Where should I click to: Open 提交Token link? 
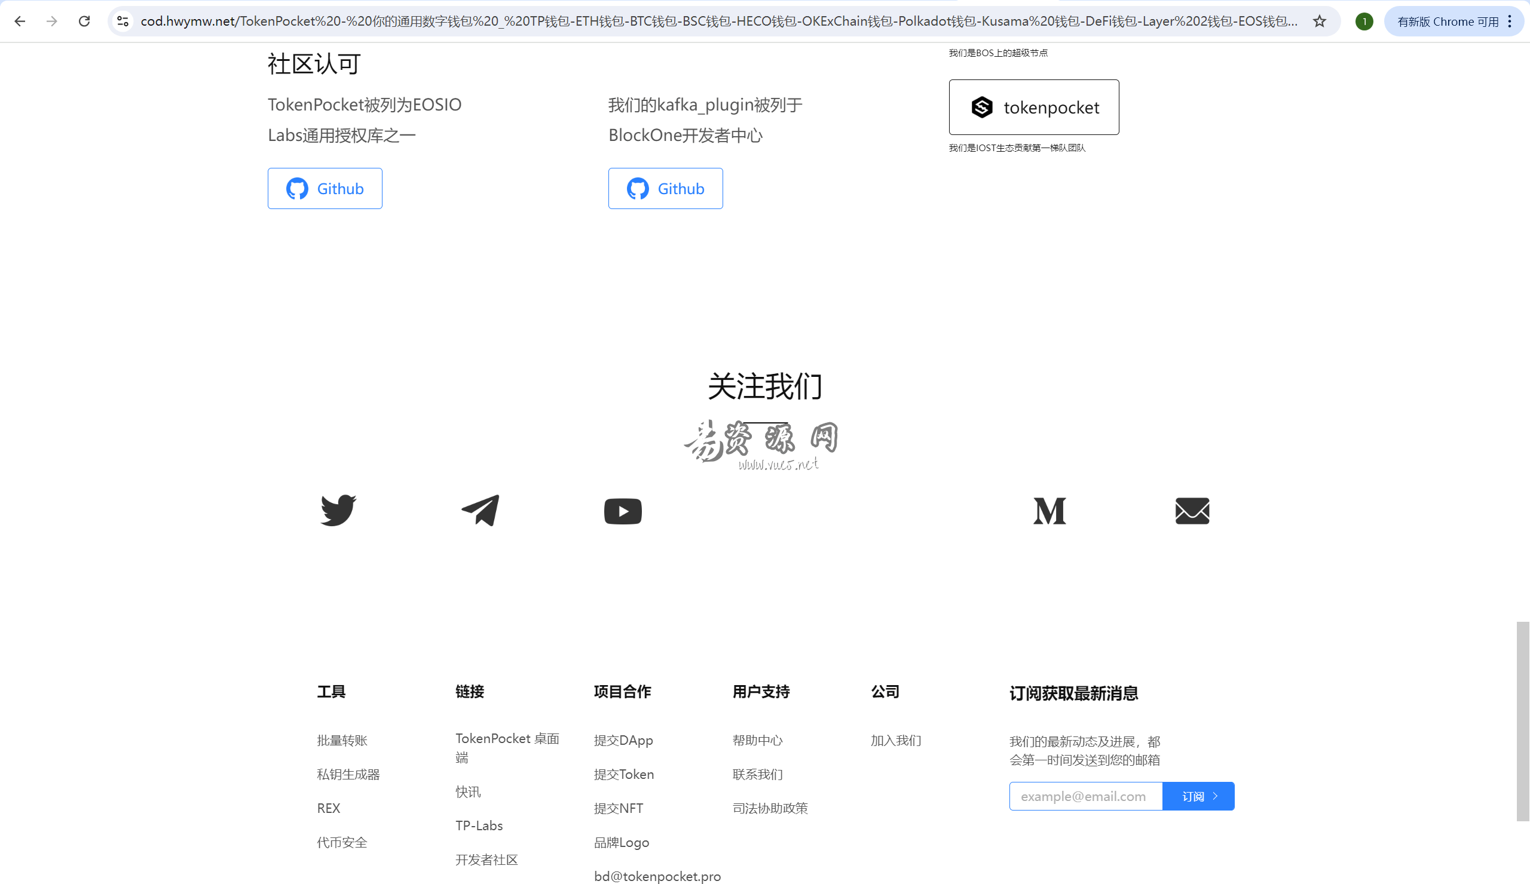coord(623,774)
